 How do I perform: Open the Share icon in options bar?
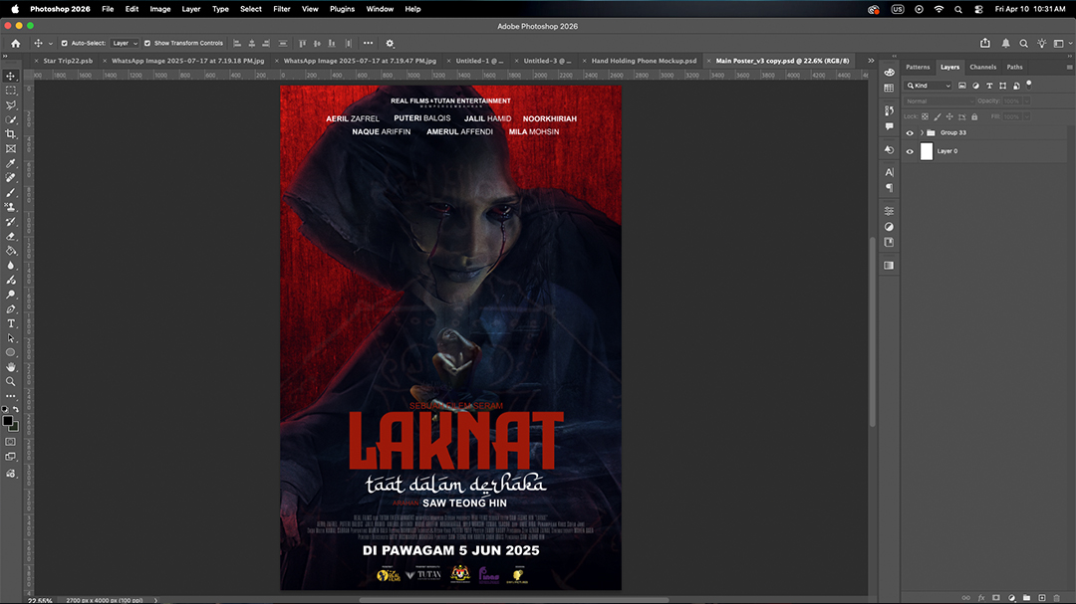[x=984, y=43]
